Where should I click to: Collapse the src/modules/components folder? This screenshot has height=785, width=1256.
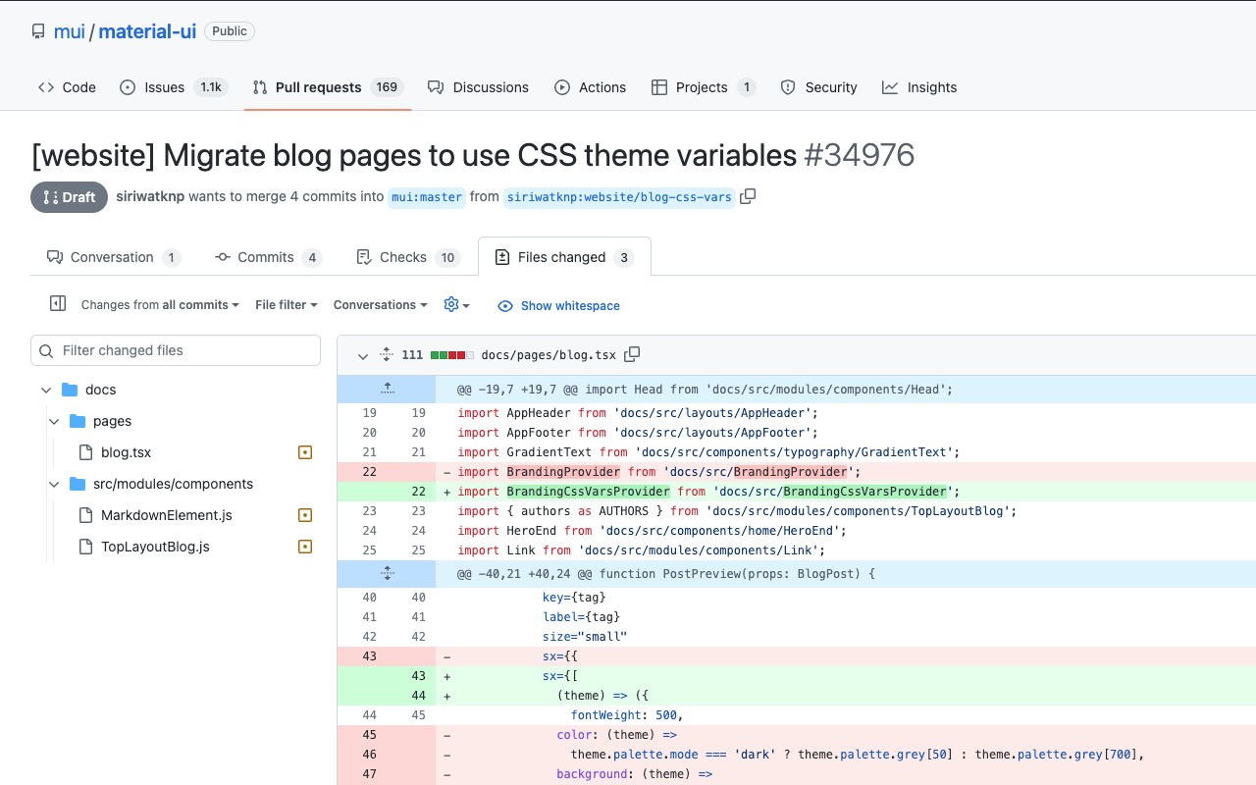pyautogui.click(x=55, y=484)
